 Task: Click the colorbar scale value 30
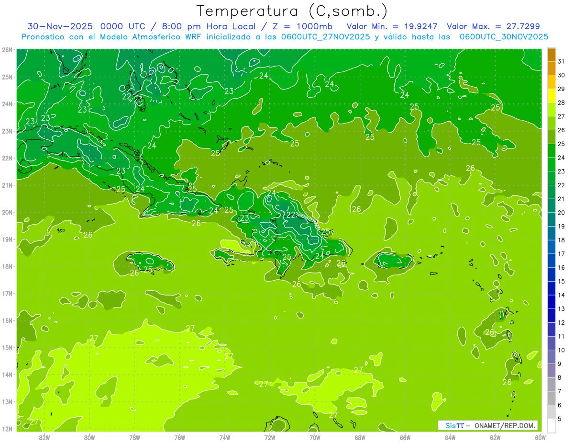pos(562,75)
